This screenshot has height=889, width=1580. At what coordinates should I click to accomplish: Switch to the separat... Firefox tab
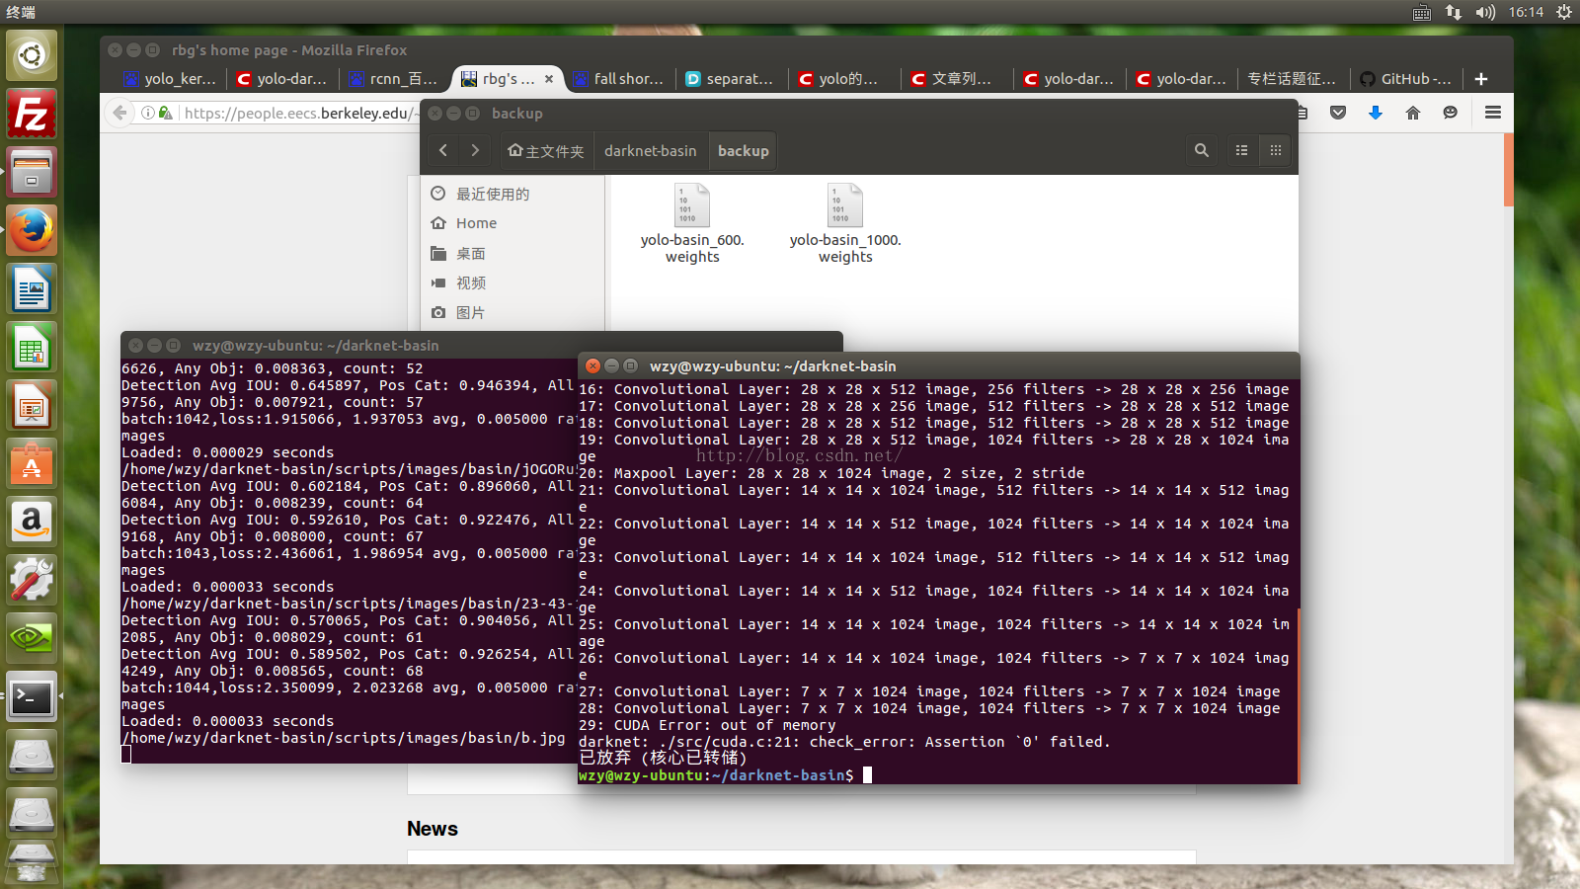pos(733,79)
